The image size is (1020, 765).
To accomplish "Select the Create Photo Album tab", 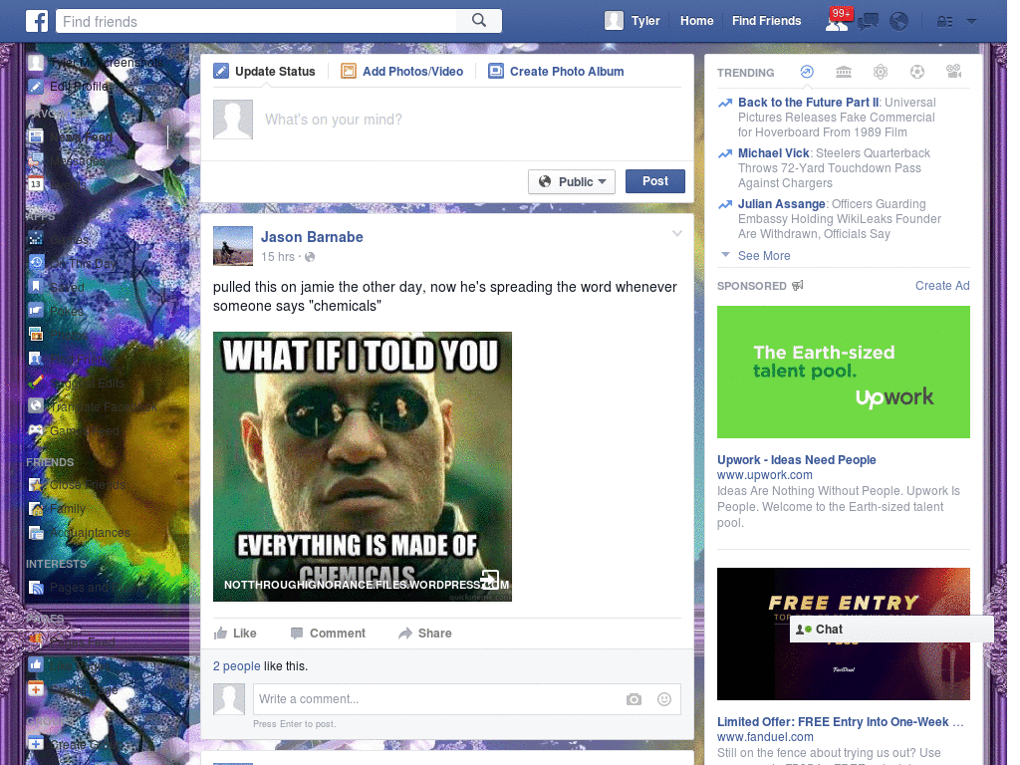I will 557,72.
